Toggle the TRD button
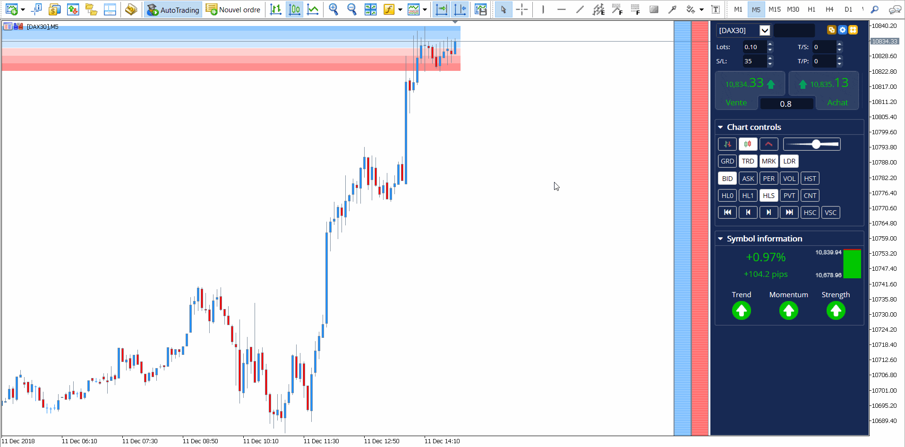 tap(748, 161)
